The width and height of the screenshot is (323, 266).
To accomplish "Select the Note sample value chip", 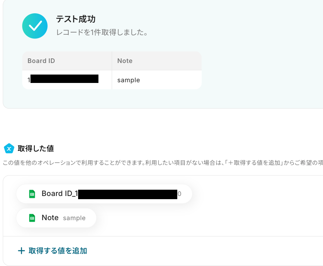I will [x=56, y=218].
